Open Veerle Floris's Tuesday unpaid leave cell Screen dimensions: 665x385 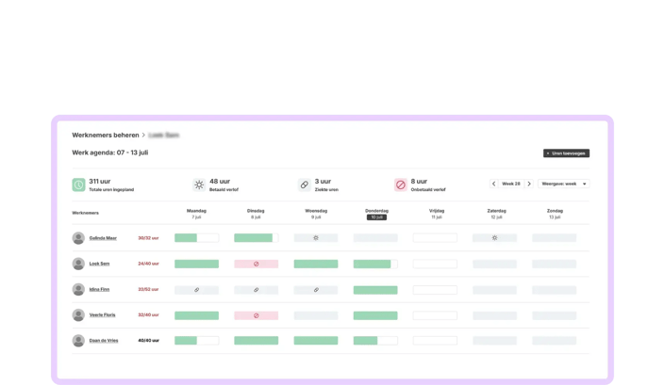click(x=257, y=315)
